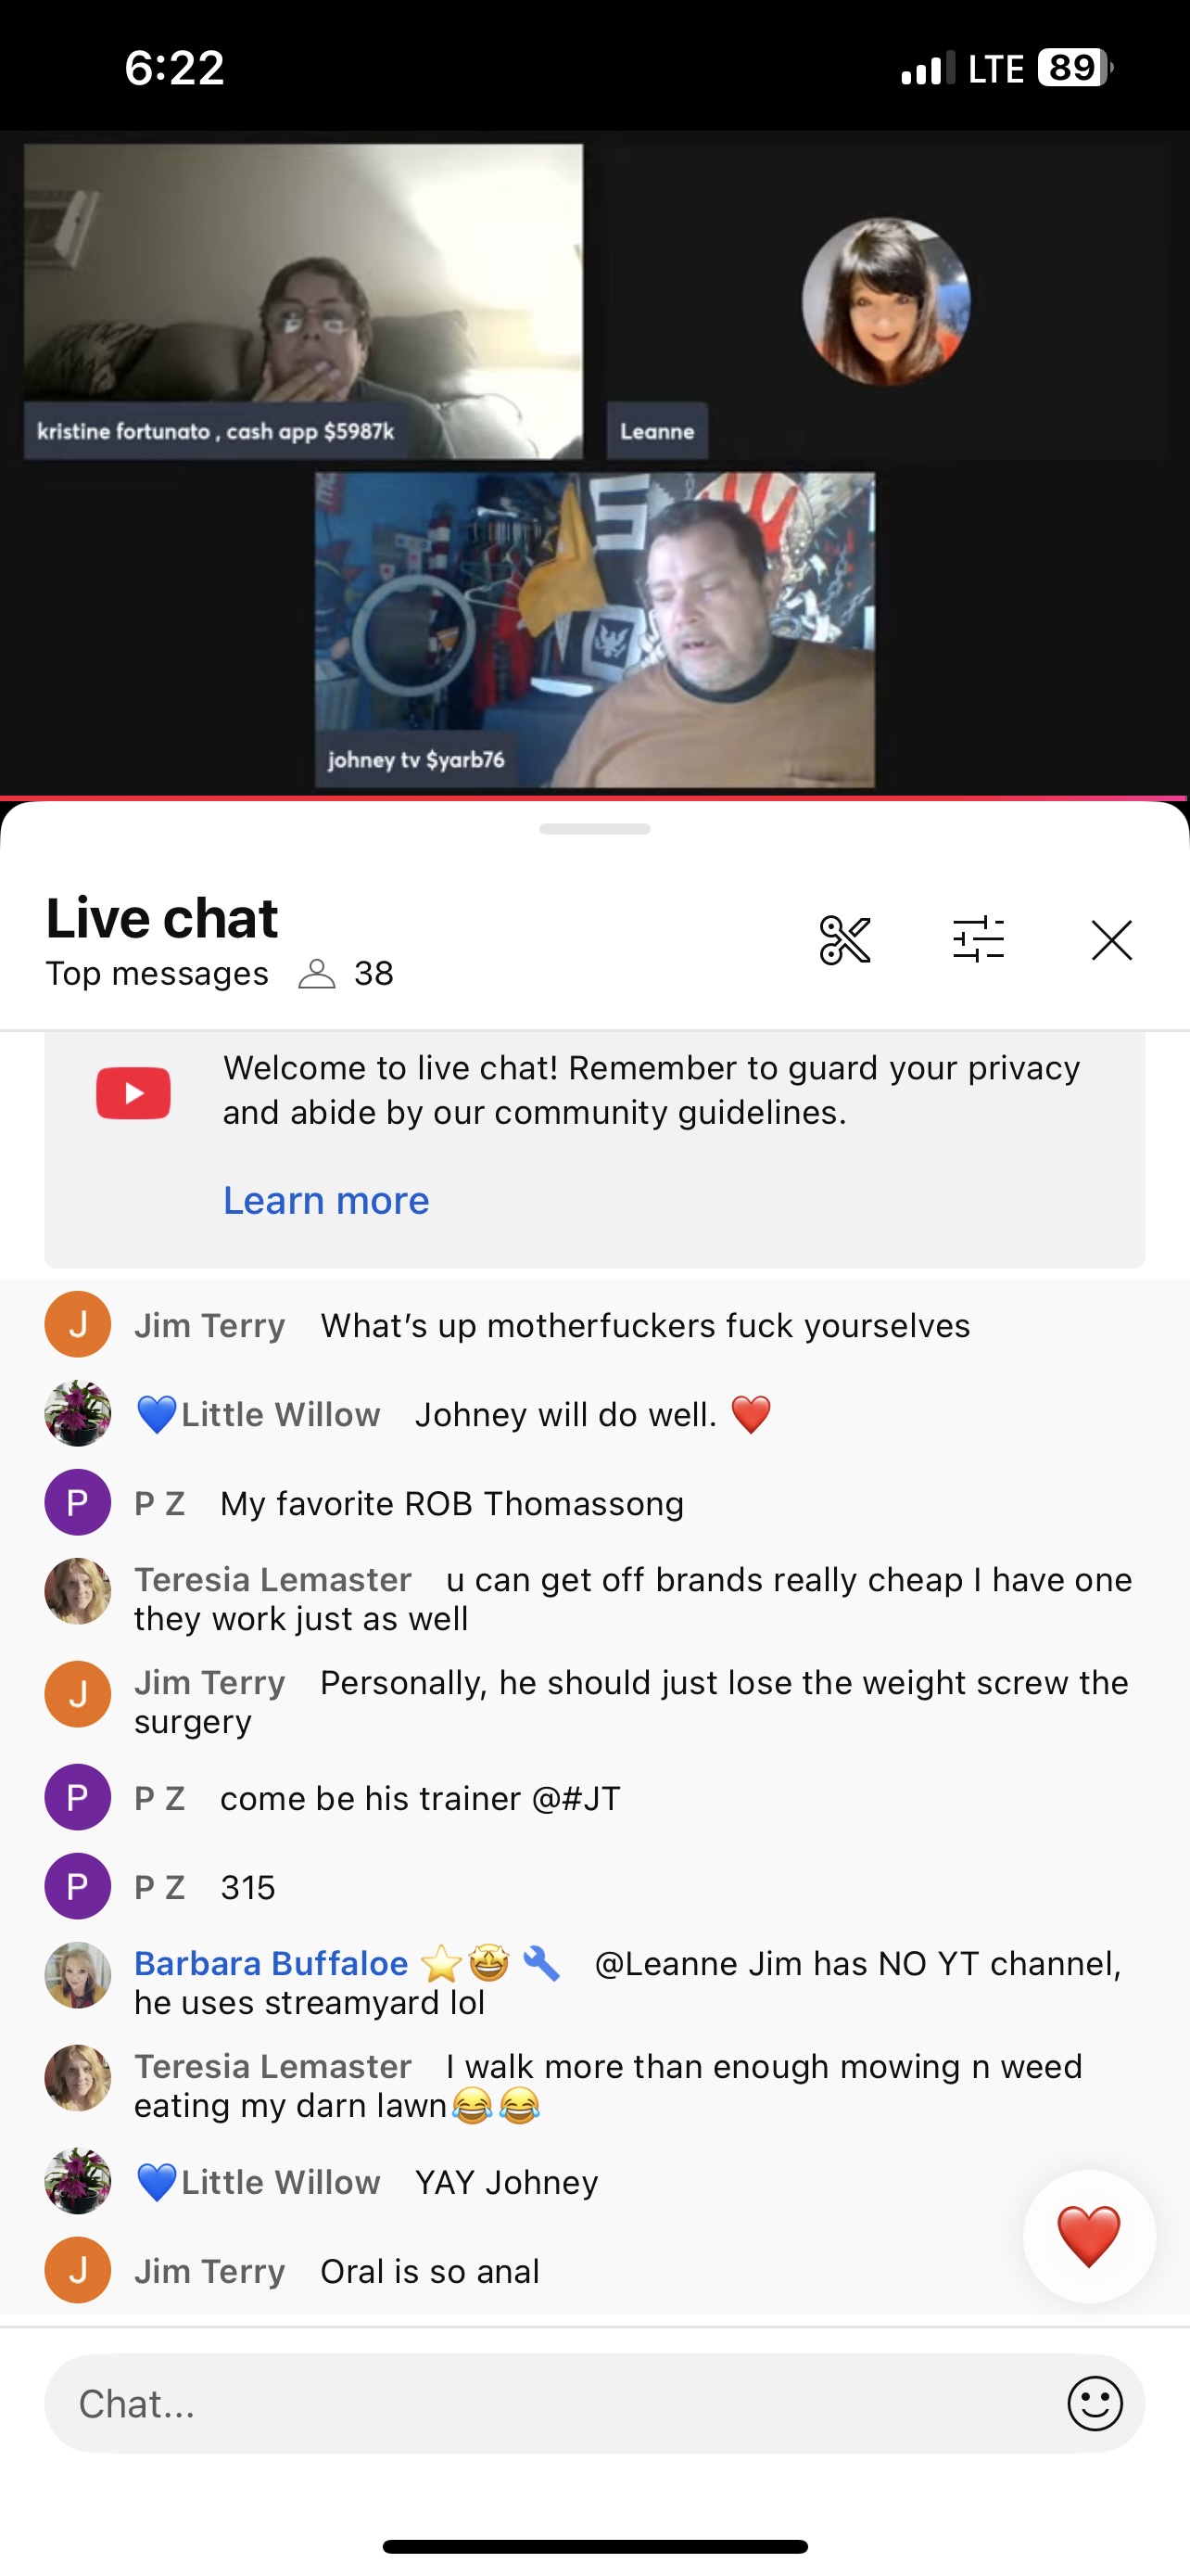
Task: Open Barbara Buffaloe's profile name
Action: click(271, 1963)
